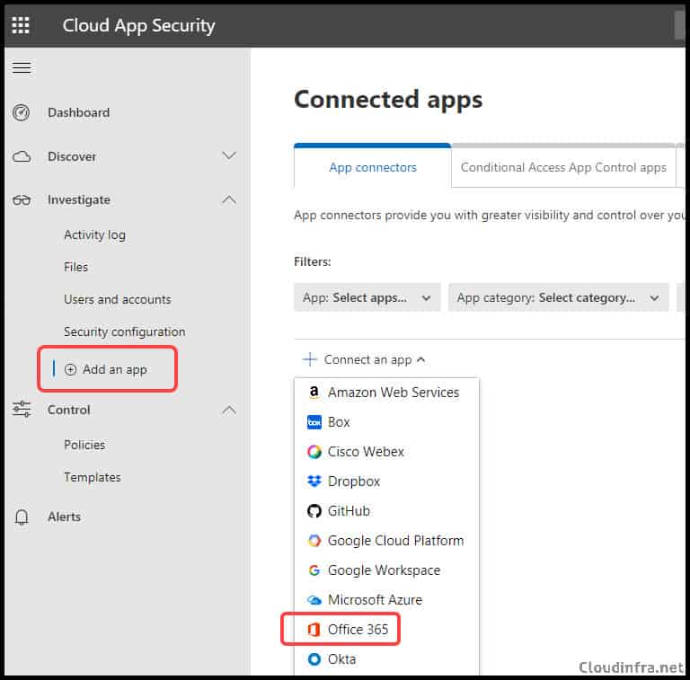Open the Dashboard page
Image resolution: width=690 pixels, height=680 pixels.
click(79, 112)
